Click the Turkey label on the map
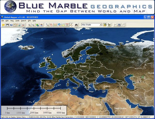 [107, 86]
